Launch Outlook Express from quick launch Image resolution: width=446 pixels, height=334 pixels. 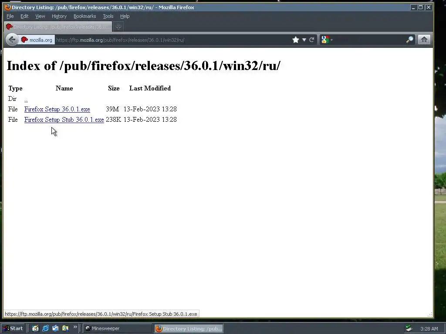(55, 329)
